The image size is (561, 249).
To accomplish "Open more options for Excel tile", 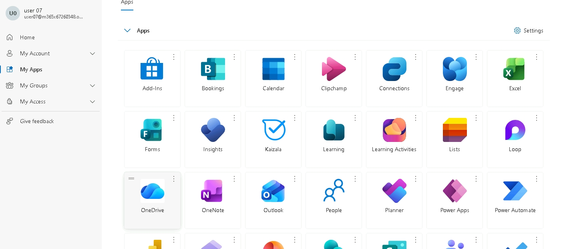I will (x=537, y=57).
